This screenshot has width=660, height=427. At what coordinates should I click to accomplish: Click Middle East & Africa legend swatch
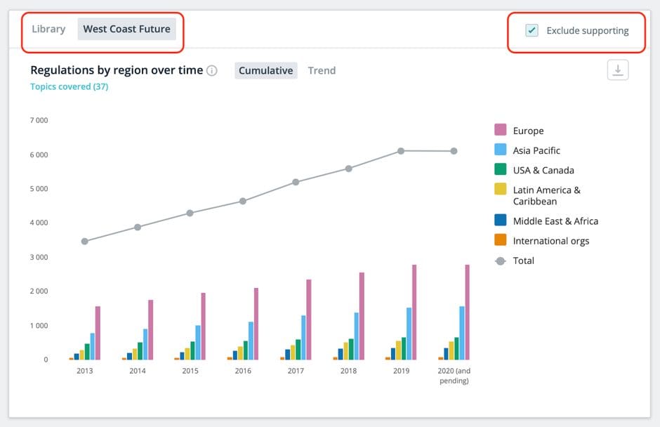501,221
